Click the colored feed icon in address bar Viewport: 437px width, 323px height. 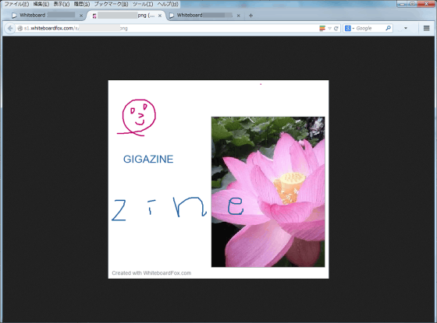(x=322, y=28)
